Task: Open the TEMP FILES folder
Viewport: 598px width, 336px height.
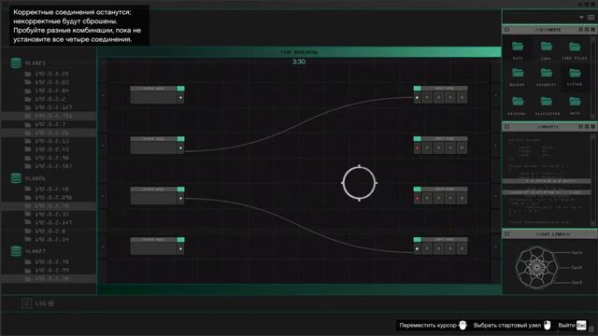Action: click(575, 50)
